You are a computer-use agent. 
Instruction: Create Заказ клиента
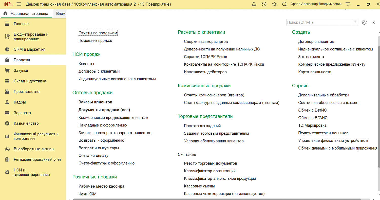[311, 57]
